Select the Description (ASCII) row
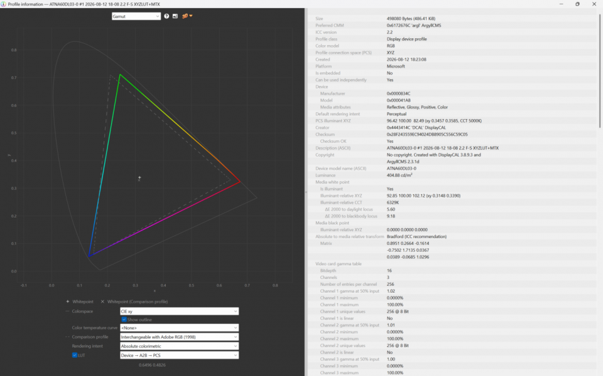This screenshot has height=376, width=603. point(454,148)
